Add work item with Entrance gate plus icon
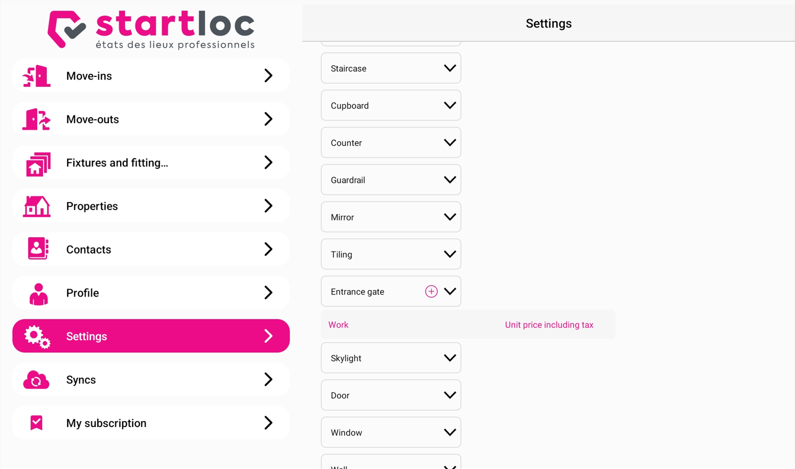 [x=431, y=291]
